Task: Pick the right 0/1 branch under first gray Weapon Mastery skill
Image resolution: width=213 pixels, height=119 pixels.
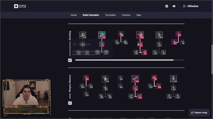Action: click(x=109, y=96)
